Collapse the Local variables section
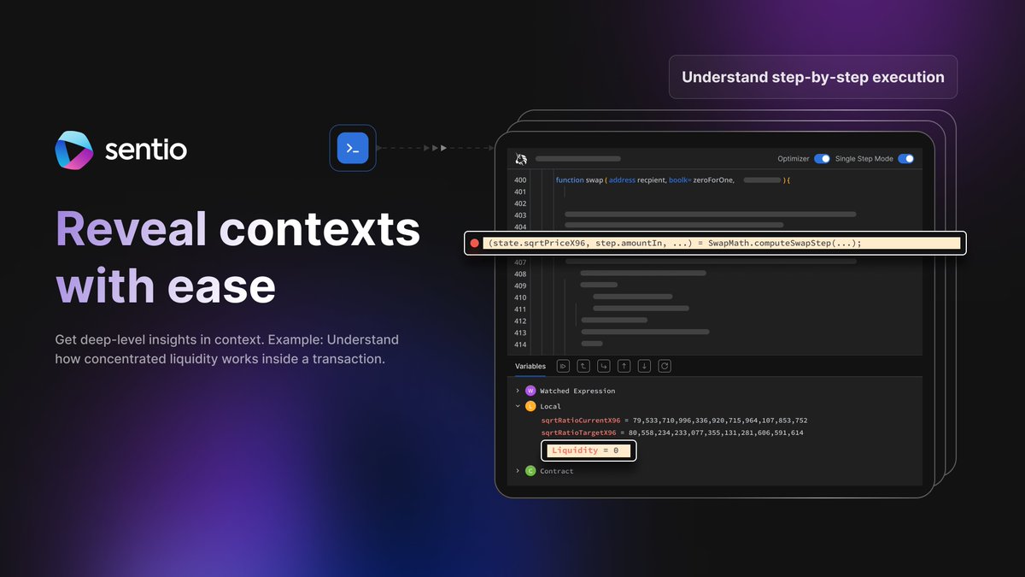Viewport: 1025px width, 577px height. coord(518,406)
